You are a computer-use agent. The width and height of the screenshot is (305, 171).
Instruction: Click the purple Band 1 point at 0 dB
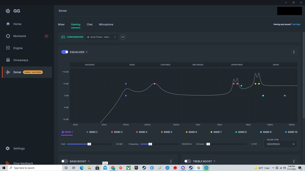coord(126,96)
